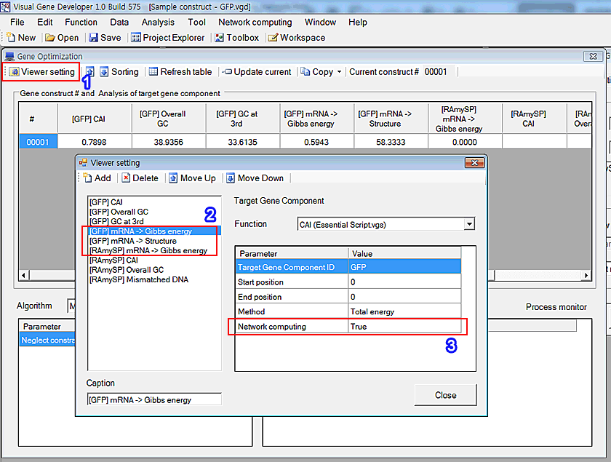This screenshot has width=611, height=462.
Task: Click Update current
Action: coord(258,72)
